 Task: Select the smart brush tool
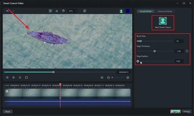[x=50, y=11]
